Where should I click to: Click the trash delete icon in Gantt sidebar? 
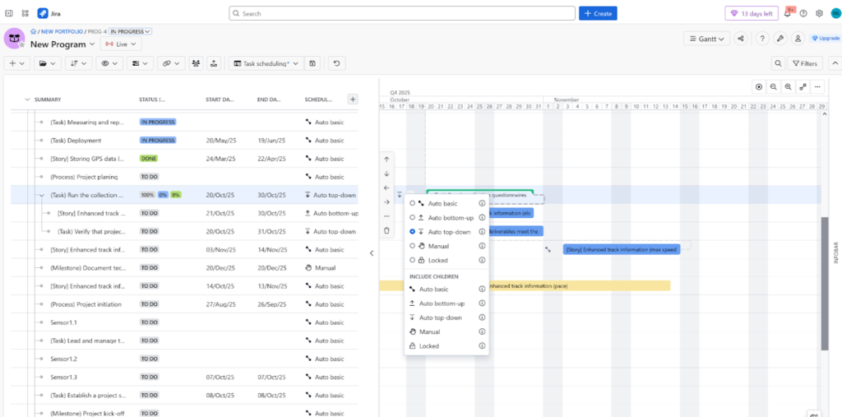point(386,230)
